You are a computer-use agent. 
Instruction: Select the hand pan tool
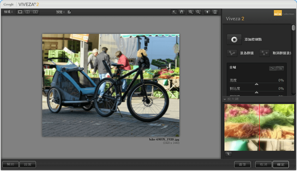point(182,12)
